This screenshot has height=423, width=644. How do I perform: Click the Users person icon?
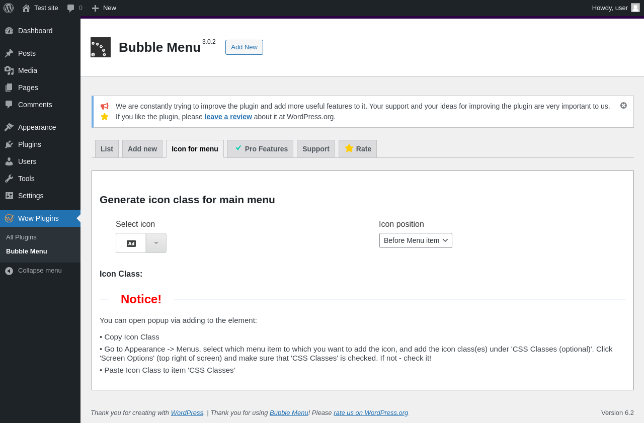pos(9,161)
